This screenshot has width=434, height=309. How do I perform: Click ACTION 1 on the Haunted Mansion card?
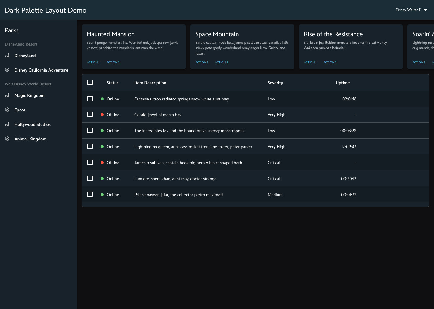93,62
